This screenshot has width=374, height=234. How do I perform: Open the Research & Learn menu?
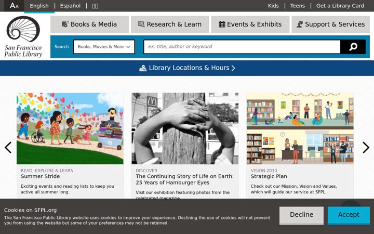pyautogui.click(x=170, y=24)
